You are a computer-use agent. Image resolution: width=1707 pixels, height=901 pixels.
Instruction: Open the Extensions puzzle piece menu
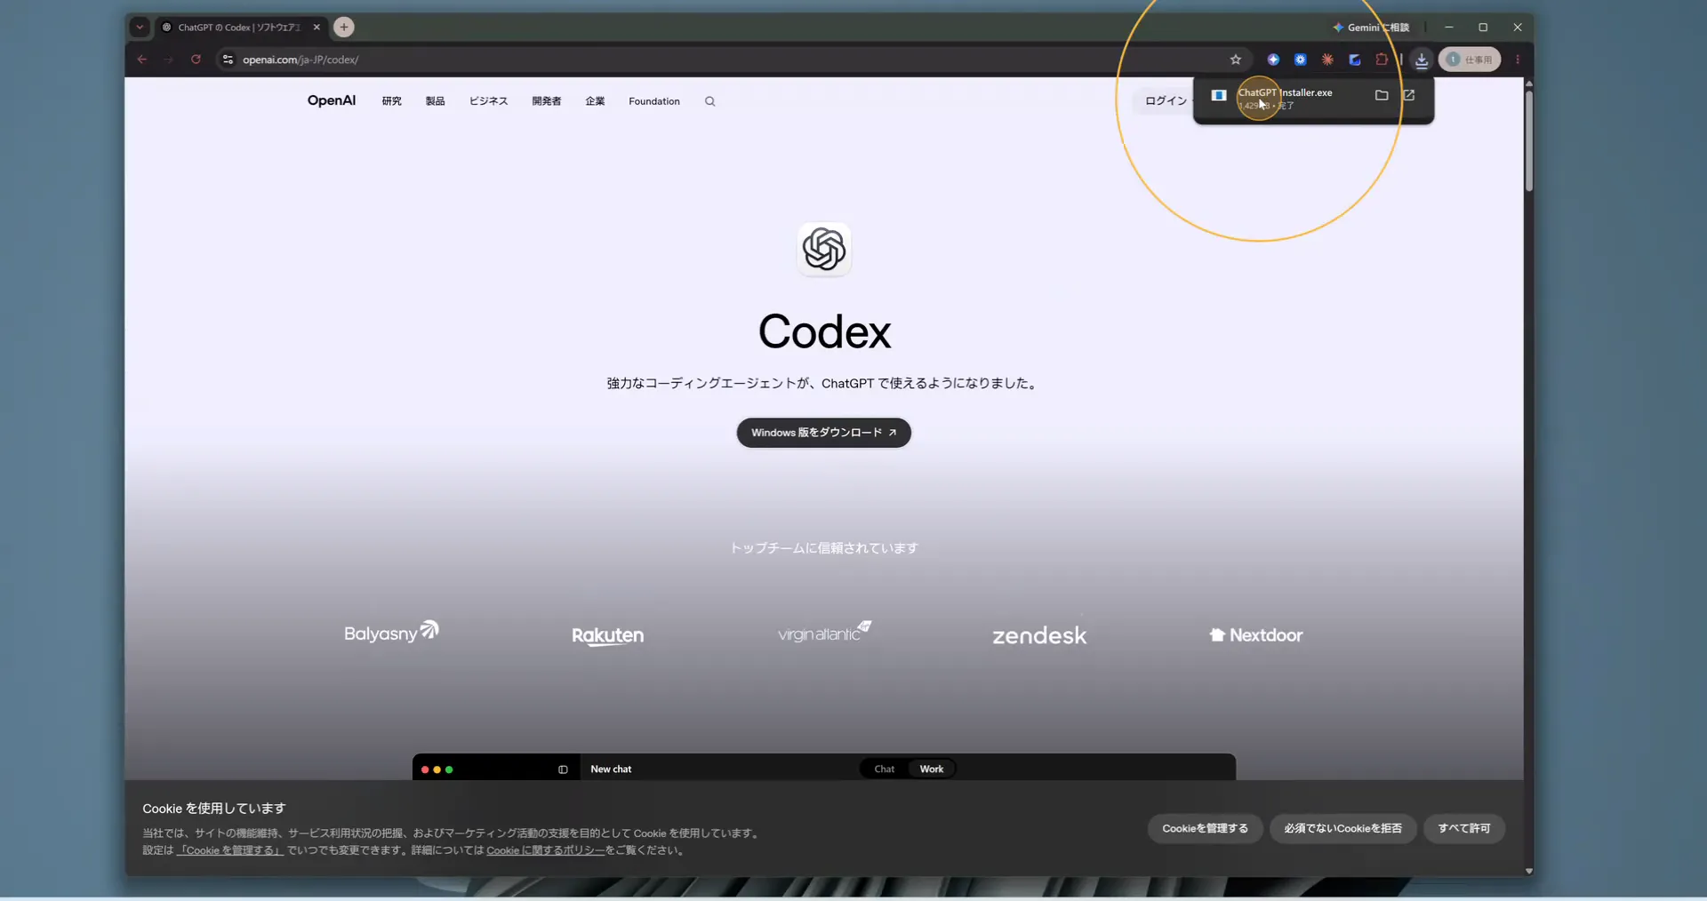point(1382,60)
